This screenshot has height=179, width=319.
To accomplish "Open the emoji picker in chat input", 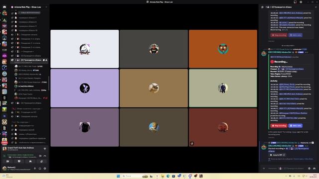I will pyautogui.click(x=309, y=169).
